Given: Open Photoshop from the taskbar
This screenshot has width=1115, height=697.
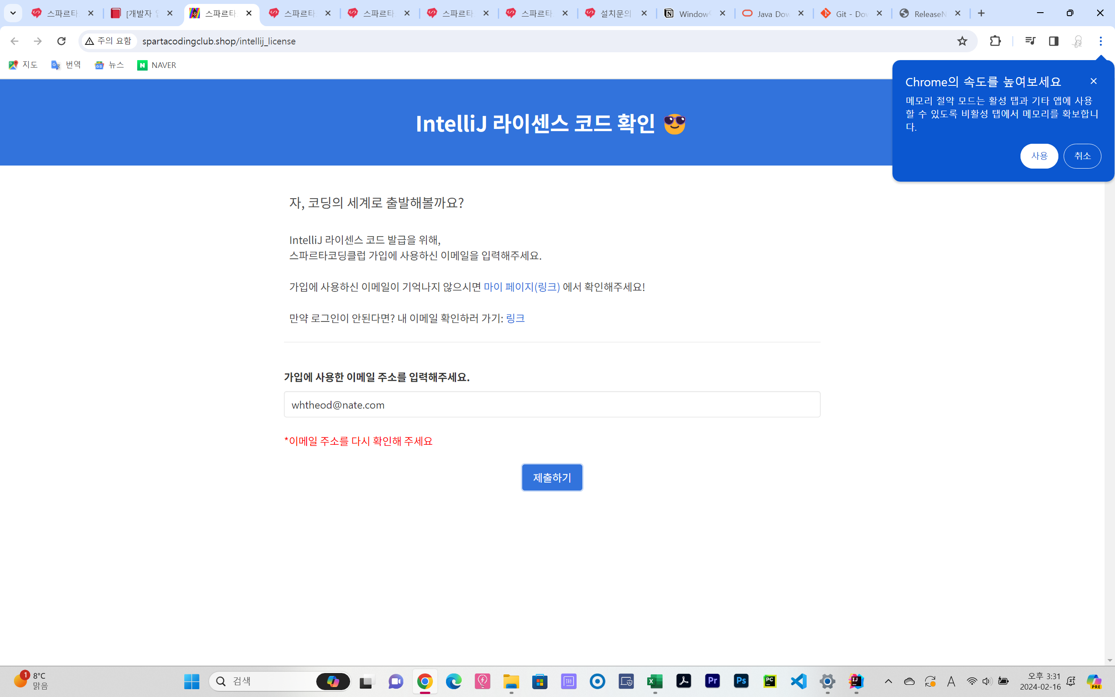Looking at the screenshot, I should tap(741, 681).
